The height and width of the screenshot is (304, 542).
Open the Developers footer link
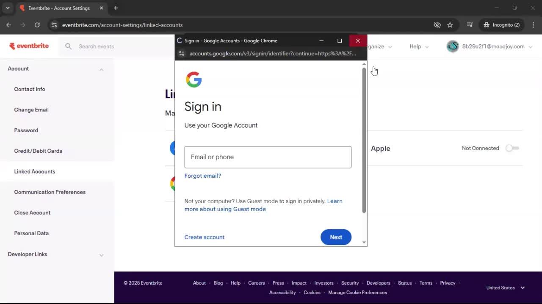tap(379, 283)
